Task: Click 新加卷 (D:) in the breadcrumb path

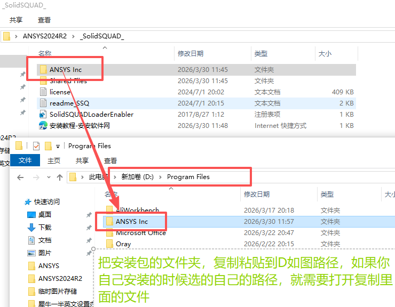Action: click(138, 177)
